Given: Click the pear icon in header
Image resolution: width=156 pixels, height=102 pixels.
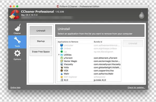Looking at the screenshot, I should pyautogui.click(x=142, y=15).
